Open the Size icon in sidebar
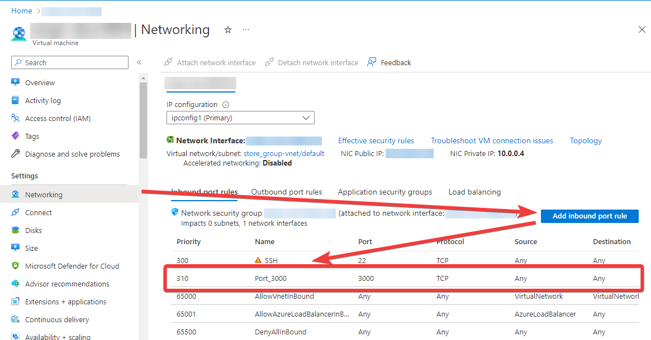The height and width of the screenshot is (340, 651). [15, 247]
